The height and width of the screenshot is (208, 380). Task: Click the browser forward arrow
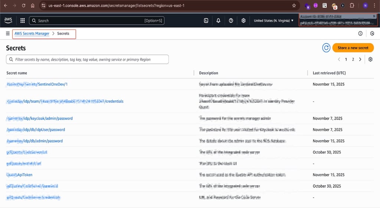(14, 5)
